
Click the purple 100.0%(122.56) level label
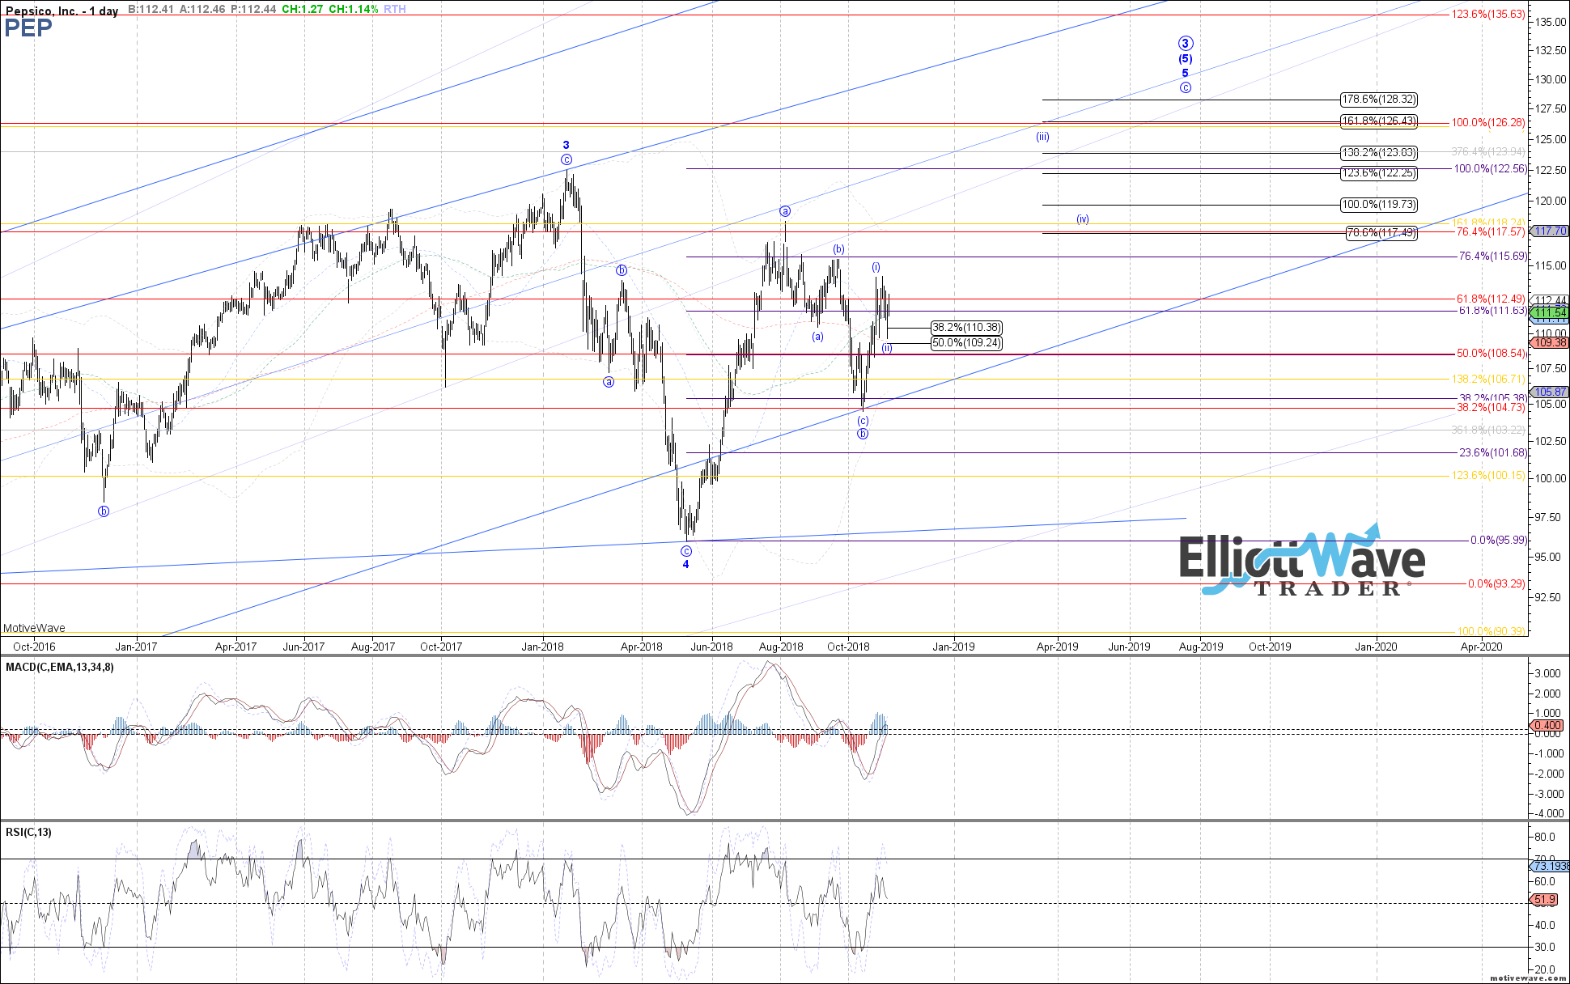[x=1490, y=169]
